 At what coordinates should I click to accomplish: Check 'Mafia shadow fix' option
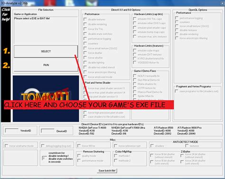click(135, 84)
